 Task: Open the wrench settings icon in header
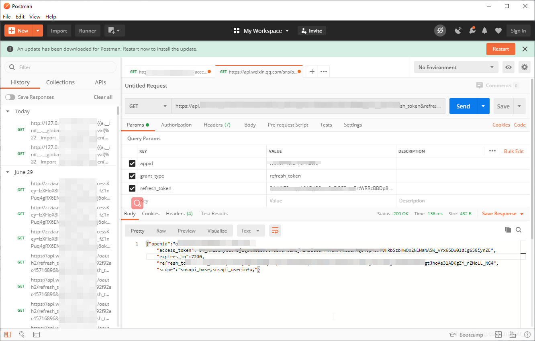tap(472, 31)
